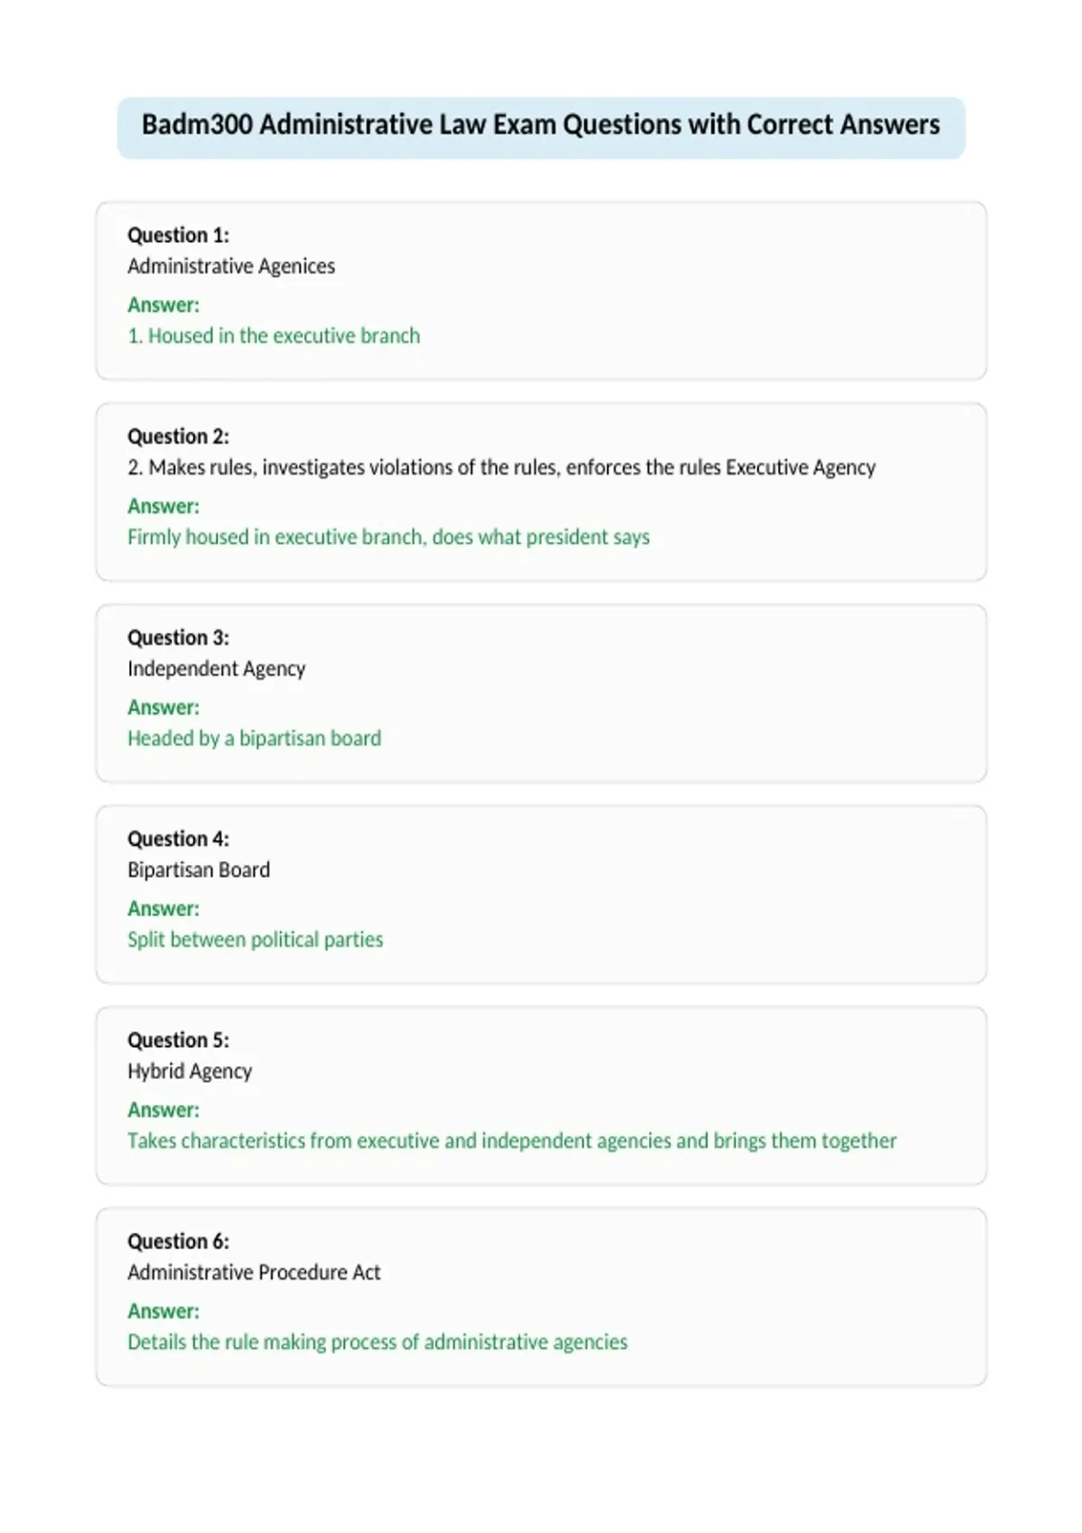This screenshot has width=1082, height=1533.
Task: Click answer Firmly housed in executive branch
Action: pos(389,537)
